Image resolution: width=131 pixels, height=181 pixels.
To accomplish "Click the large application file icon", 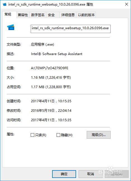I will tap(11, 27).
